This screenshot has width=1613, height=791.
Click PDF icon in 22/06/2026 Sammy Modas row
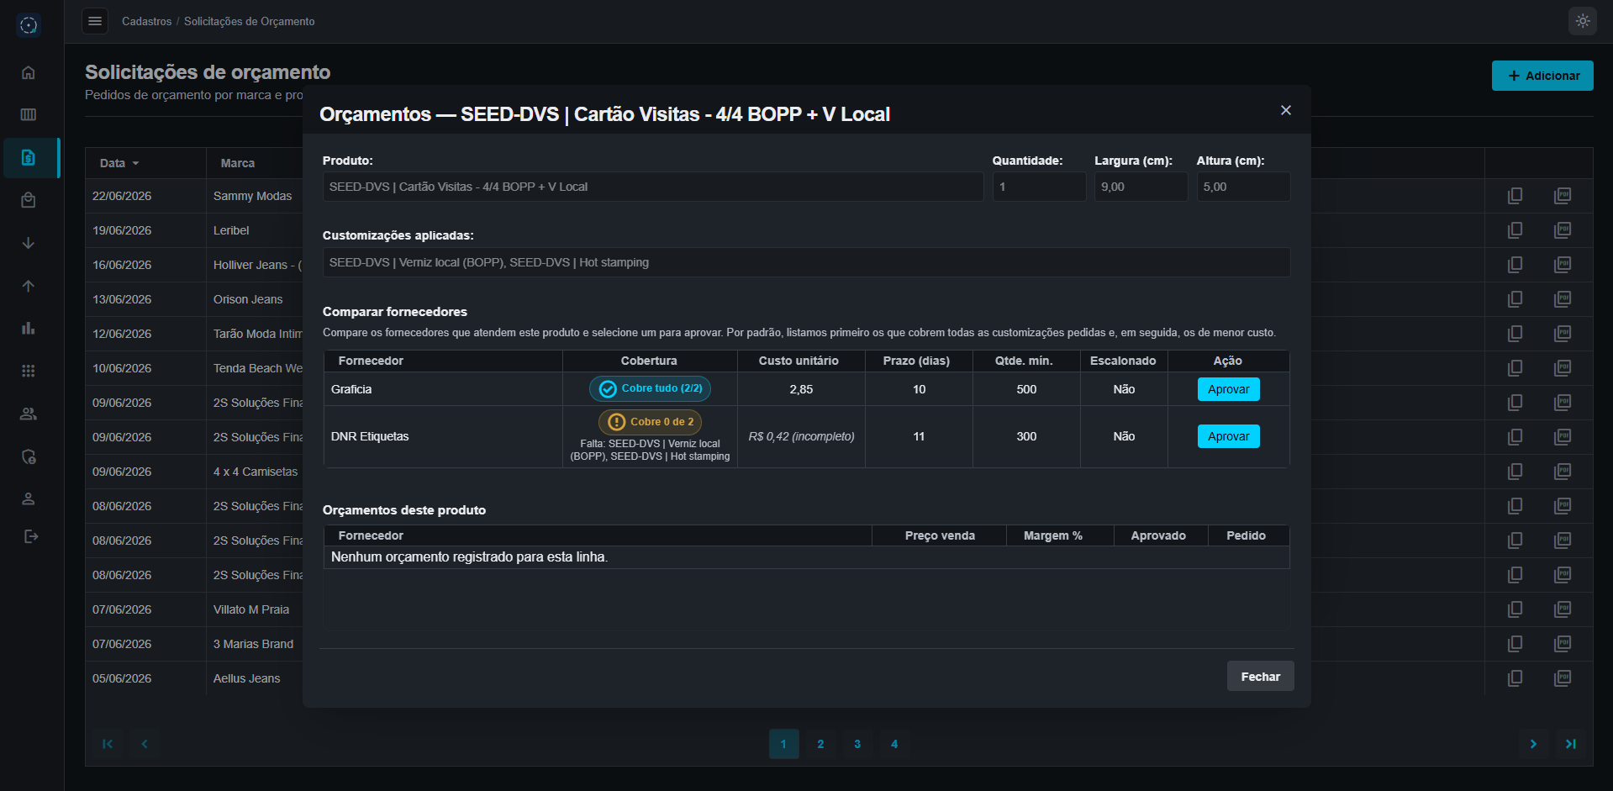coord(1563,196)
